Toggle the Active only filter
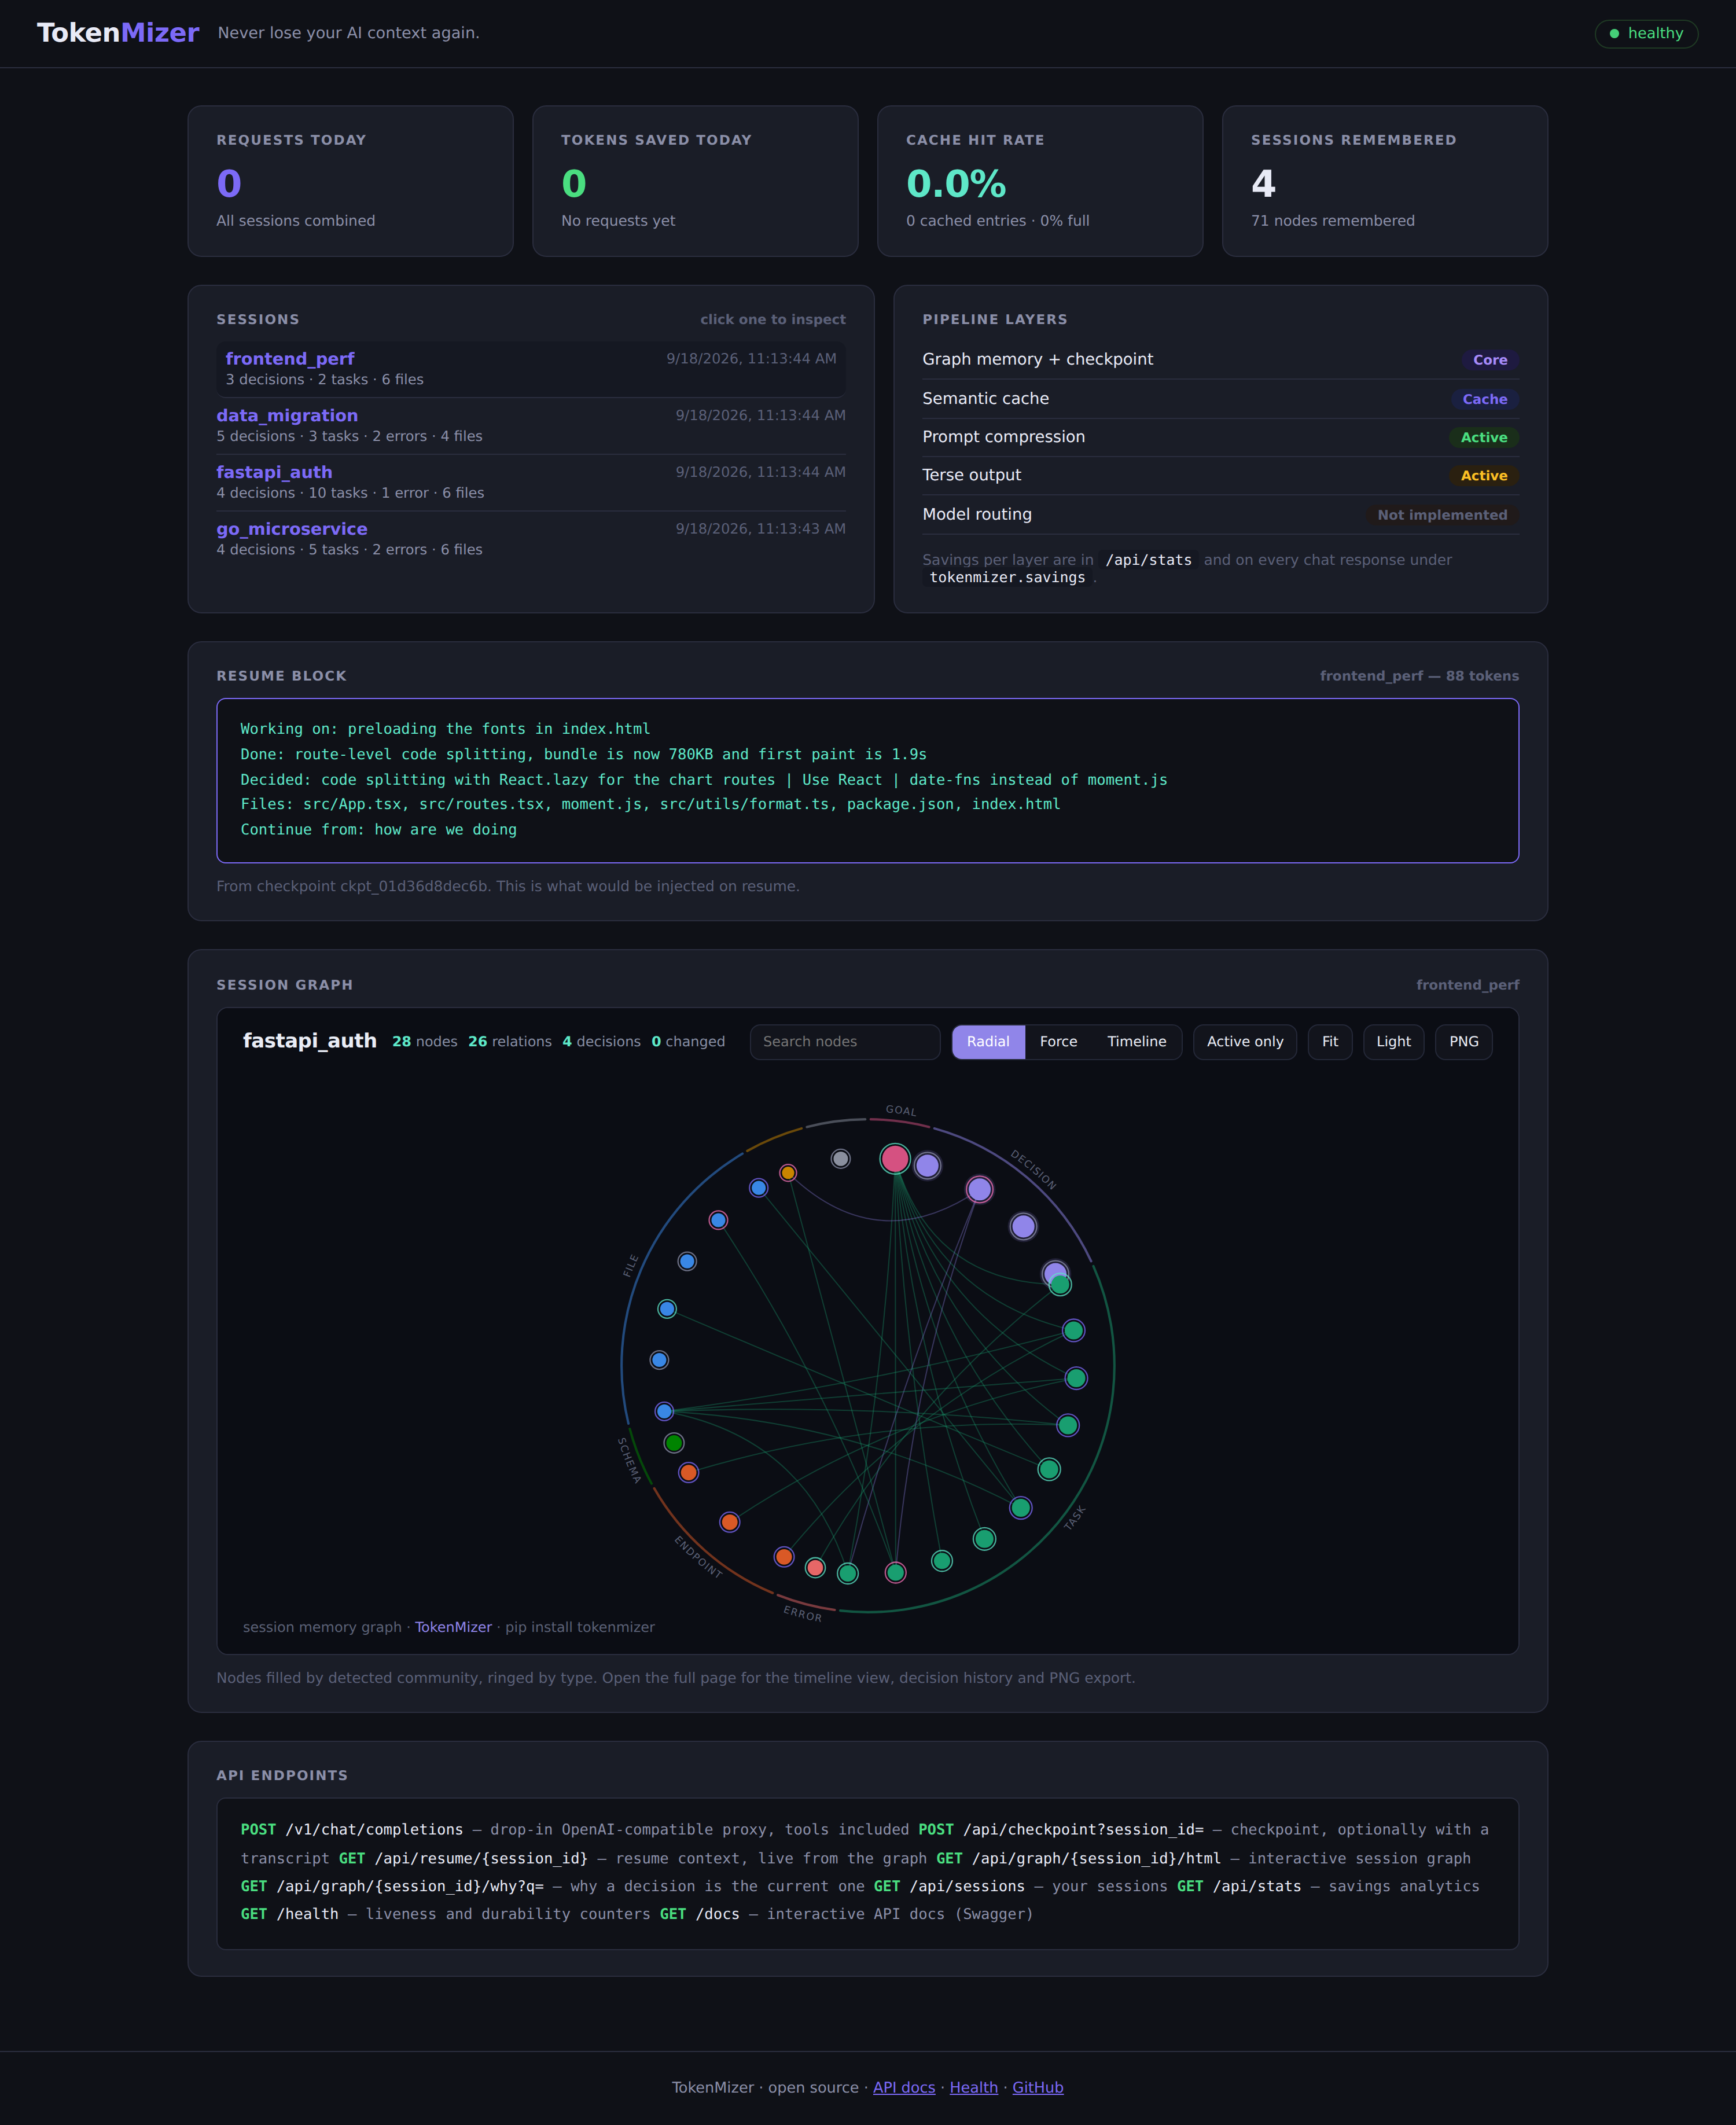The width and height of the screenshot is (1736, 2125). (1245, 1041)
